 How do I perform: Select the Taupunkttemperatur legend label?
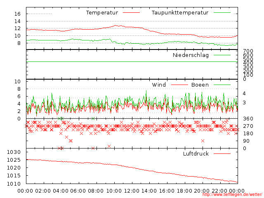pyautogui.click(x=180, y=13)
